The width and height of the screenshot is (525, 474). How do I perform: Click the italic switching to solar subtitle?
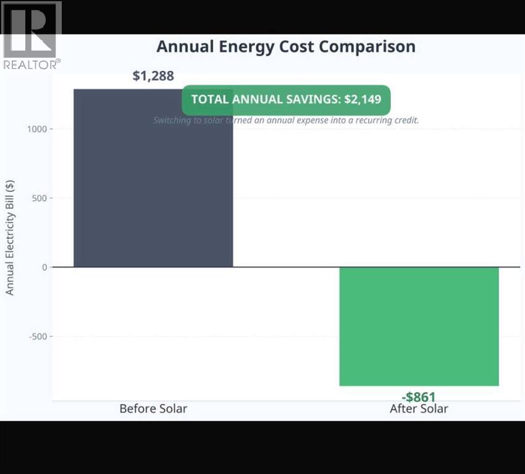pyautogui.click(x=286, y=120)
